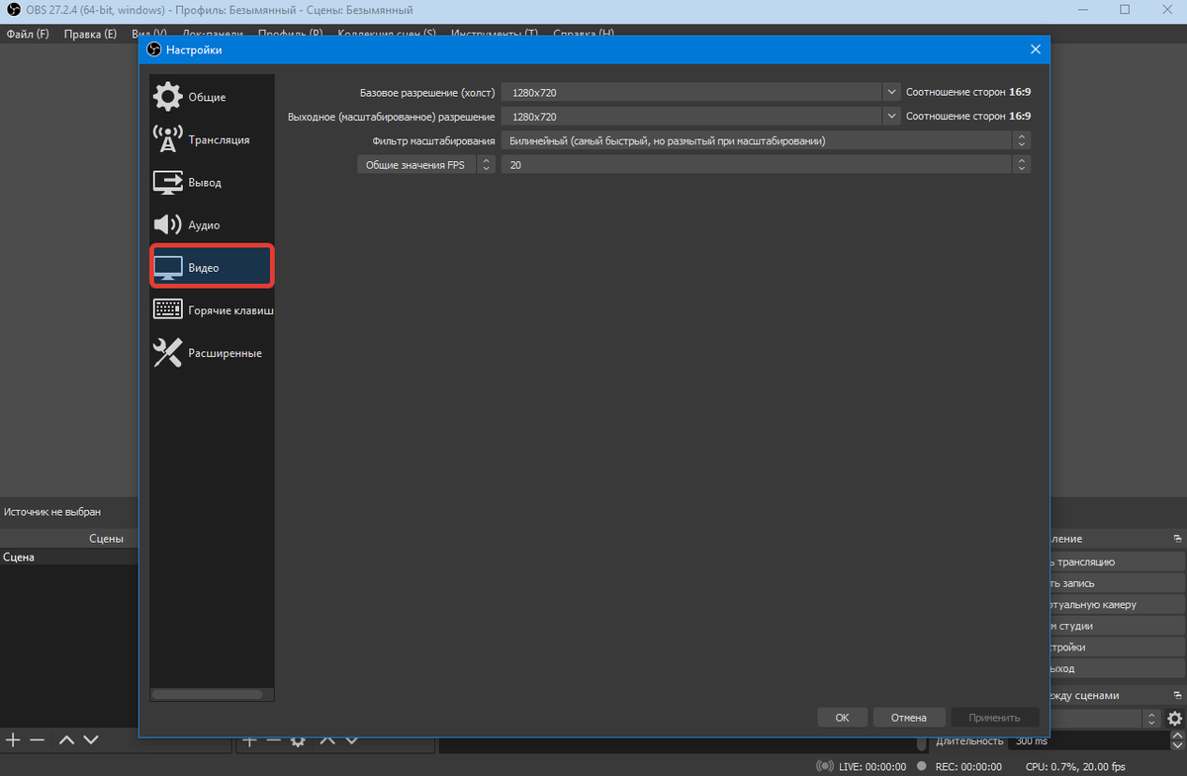Click the REC: 00:00:00 timer text

tap(968, 766)
